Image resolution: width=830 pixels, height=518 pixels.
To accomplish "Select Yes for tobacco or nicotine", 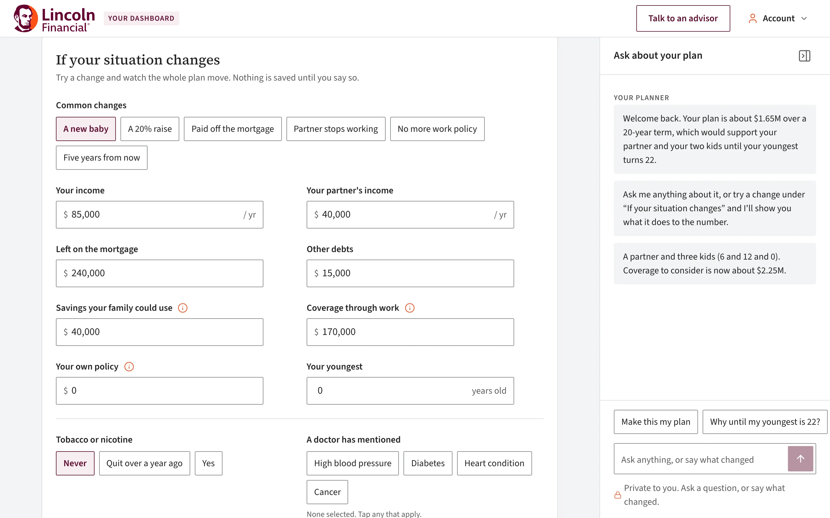I will pos(209,463).
